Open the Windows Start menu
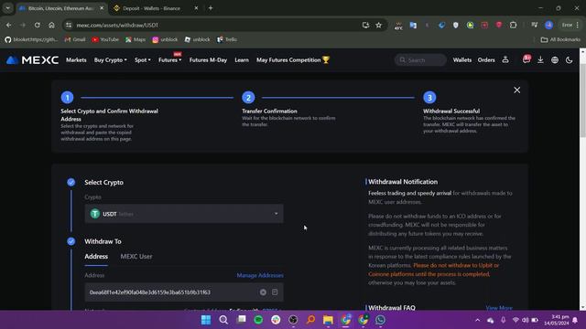Viewport: 586px width, 329px height. (206, 320)
